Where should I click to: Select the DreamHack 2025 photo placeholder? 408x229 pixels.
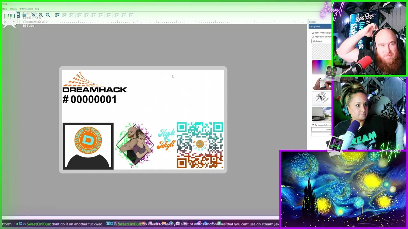88,146
